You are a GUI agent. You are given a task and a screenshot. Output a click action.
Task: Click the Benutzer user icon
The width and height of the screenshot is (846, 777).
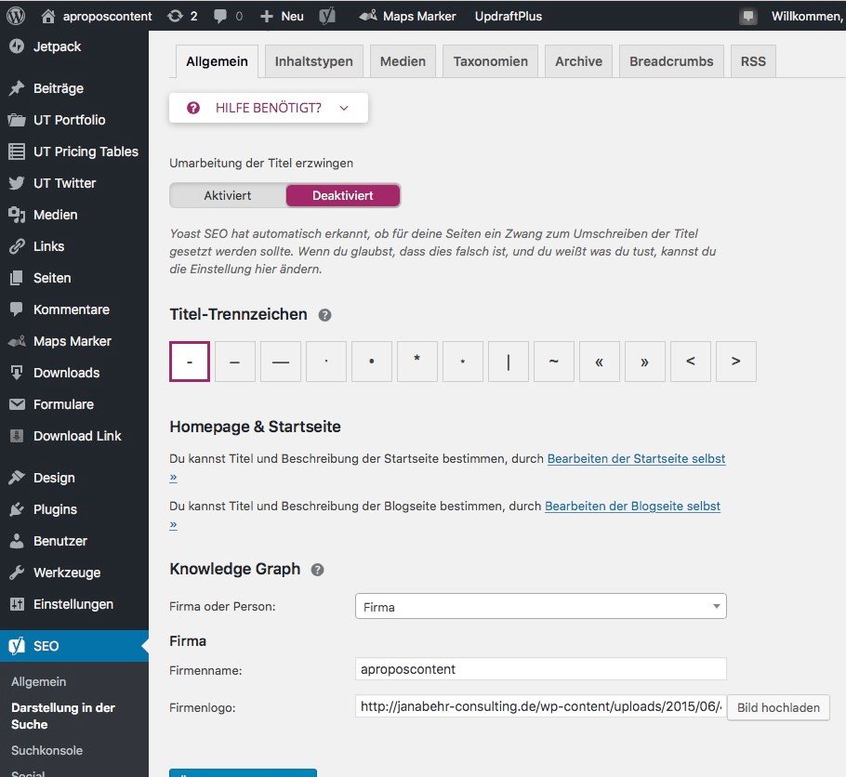pos(17,541)
